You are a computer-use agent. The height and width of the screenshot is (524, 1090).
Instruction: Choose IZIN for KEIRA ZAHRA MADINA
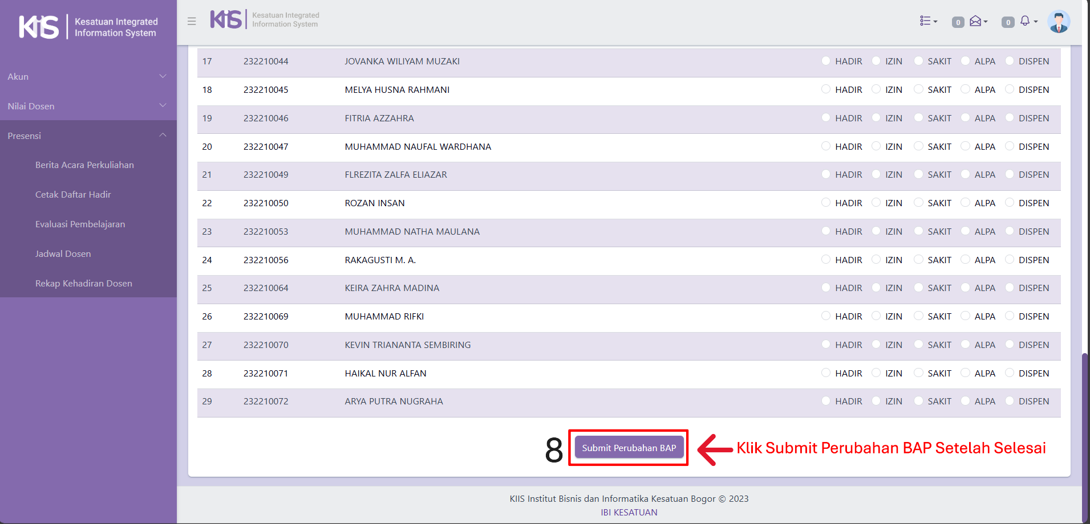click(876, 288)
